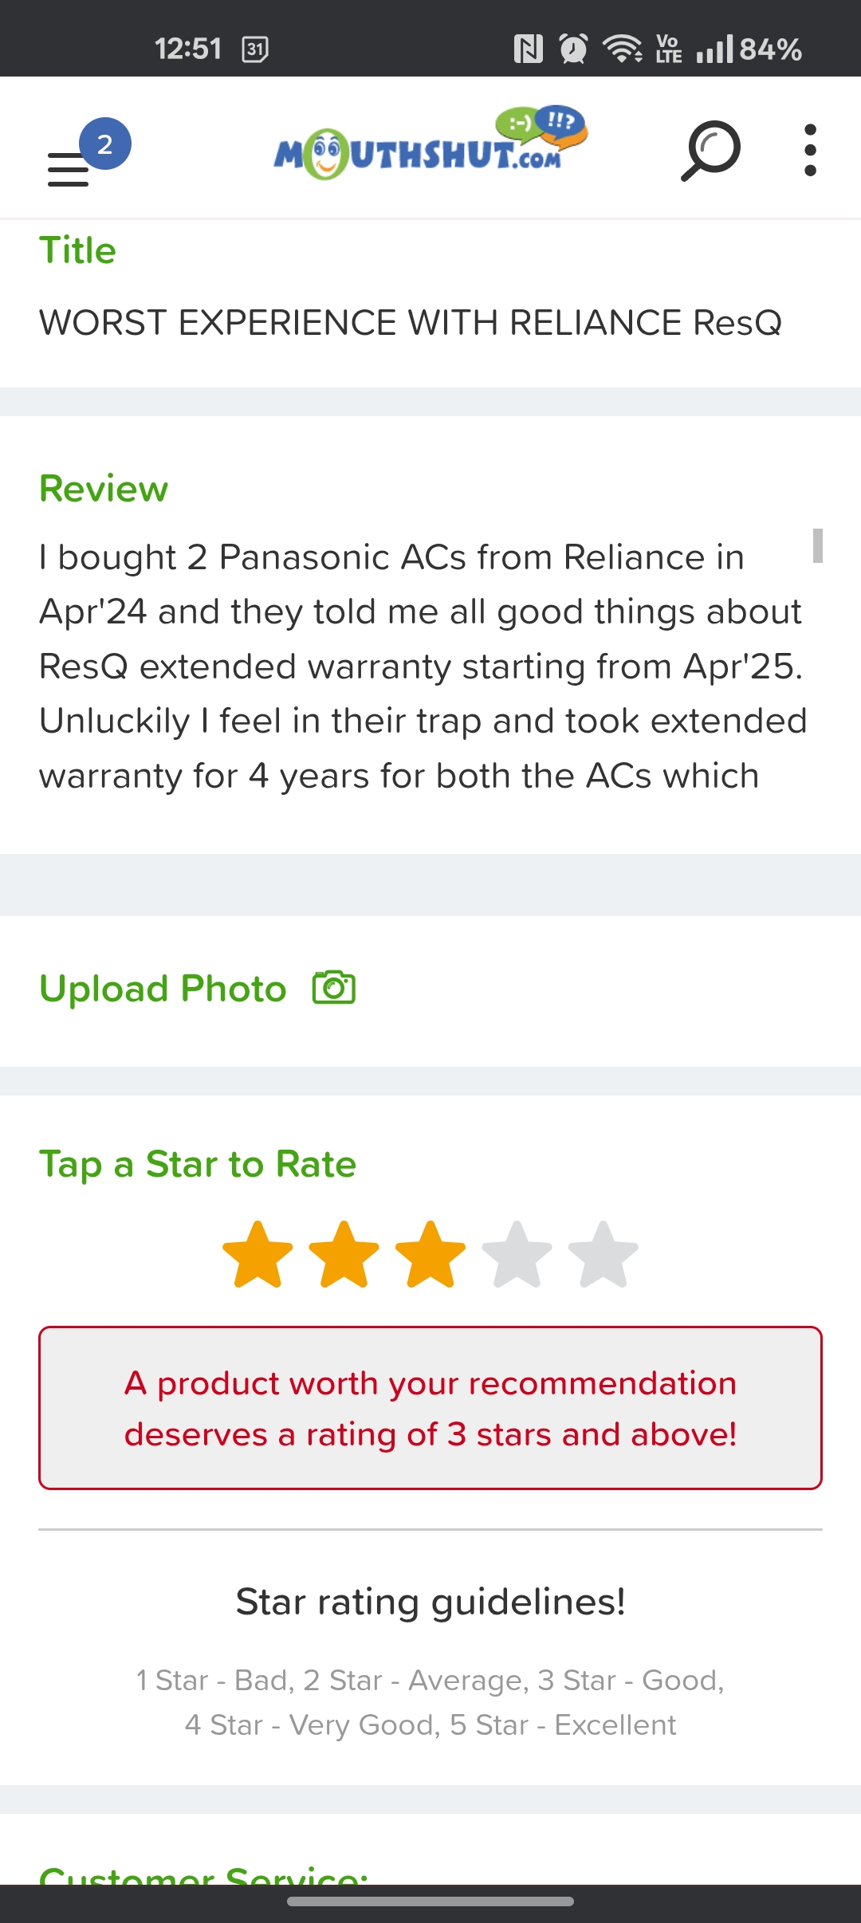This screenshot has width=861, height=1923.
Task: Tap the Upload Photo label
Action: [x=163, y=989]
